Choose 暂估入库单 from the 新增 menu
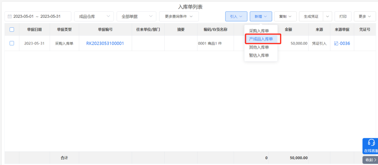Screen dimensions: 378x165 click(x=259, y=55)
